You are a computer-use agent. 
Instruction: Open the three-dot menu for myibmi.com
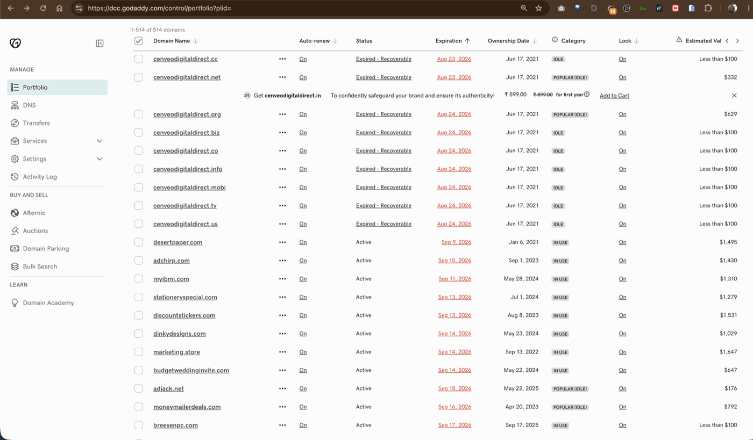[282, 279]
